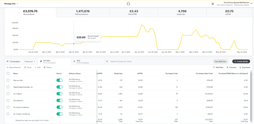Click the £7,543.51 purchases value cell

(209, 107)
